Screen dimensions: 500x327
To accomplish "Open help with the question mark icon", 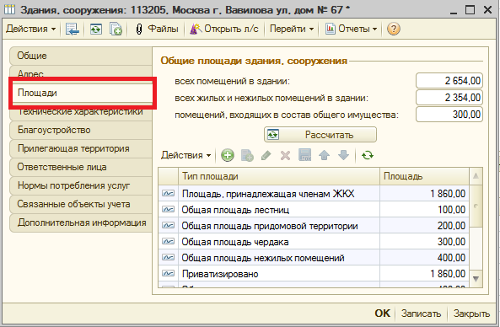I will [x=394, y=29].
